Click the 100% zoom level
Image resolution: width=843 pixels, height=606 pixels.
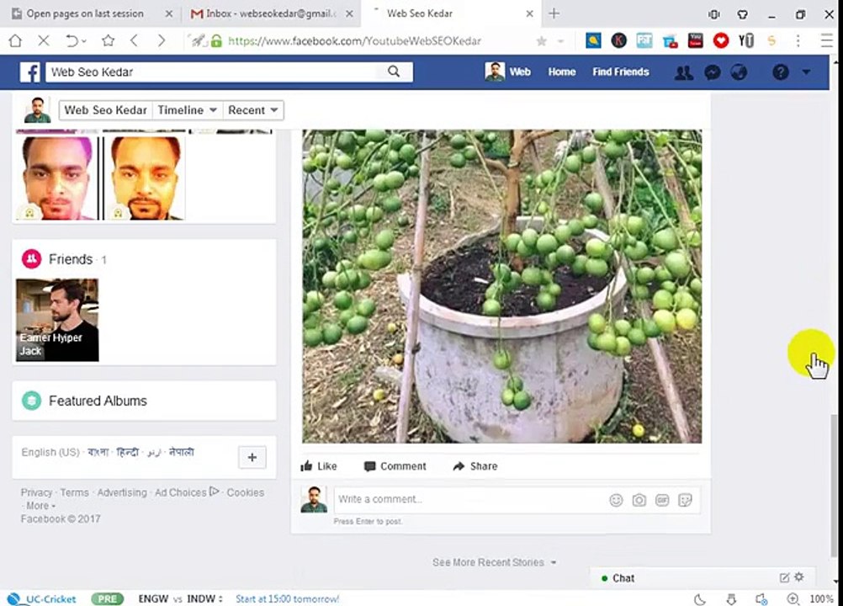[x=821, y=599]
